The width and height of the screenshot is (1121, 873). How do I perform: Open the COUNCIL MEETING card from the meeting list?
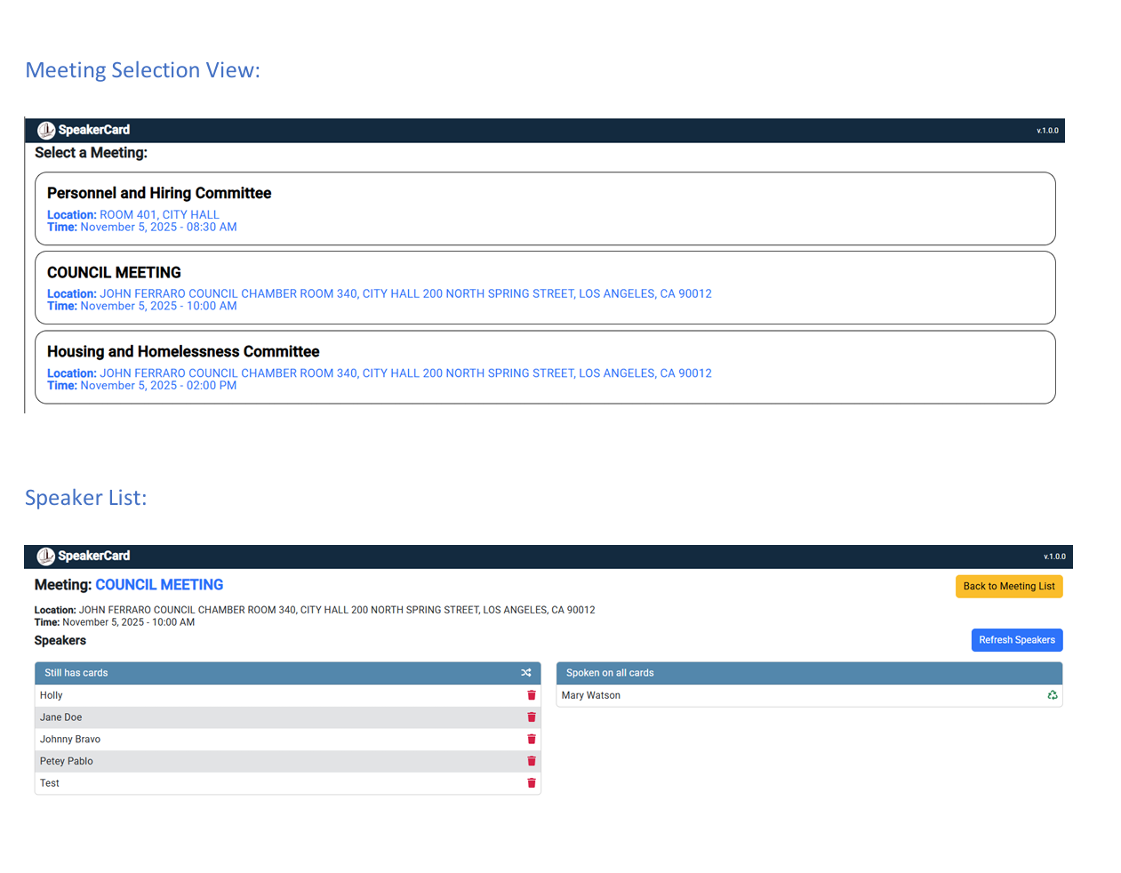pos(544,287)
